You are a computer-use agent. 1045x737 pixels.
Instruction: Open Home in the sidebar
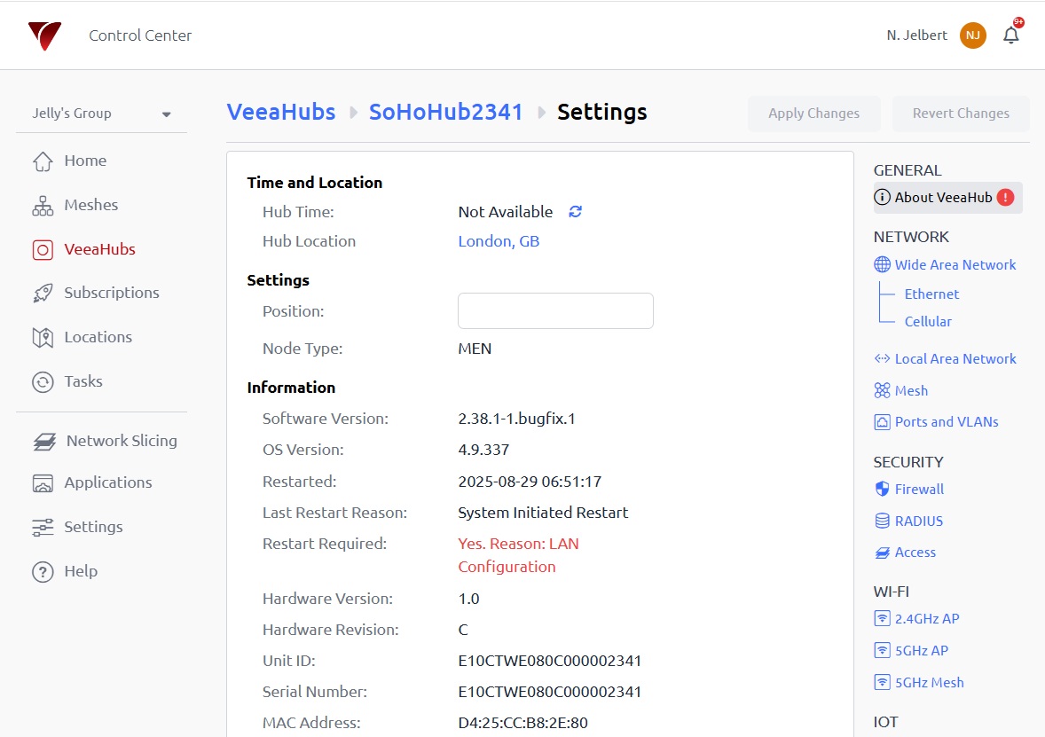[85, 161]
